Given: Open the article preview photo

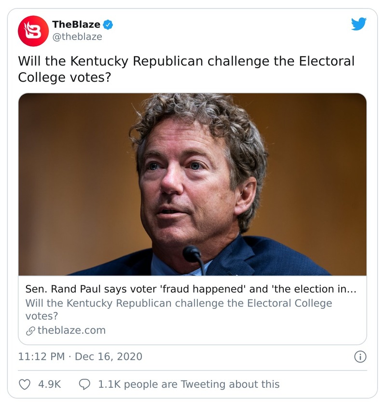Looking at the screenshot, I should coord(192,184).
